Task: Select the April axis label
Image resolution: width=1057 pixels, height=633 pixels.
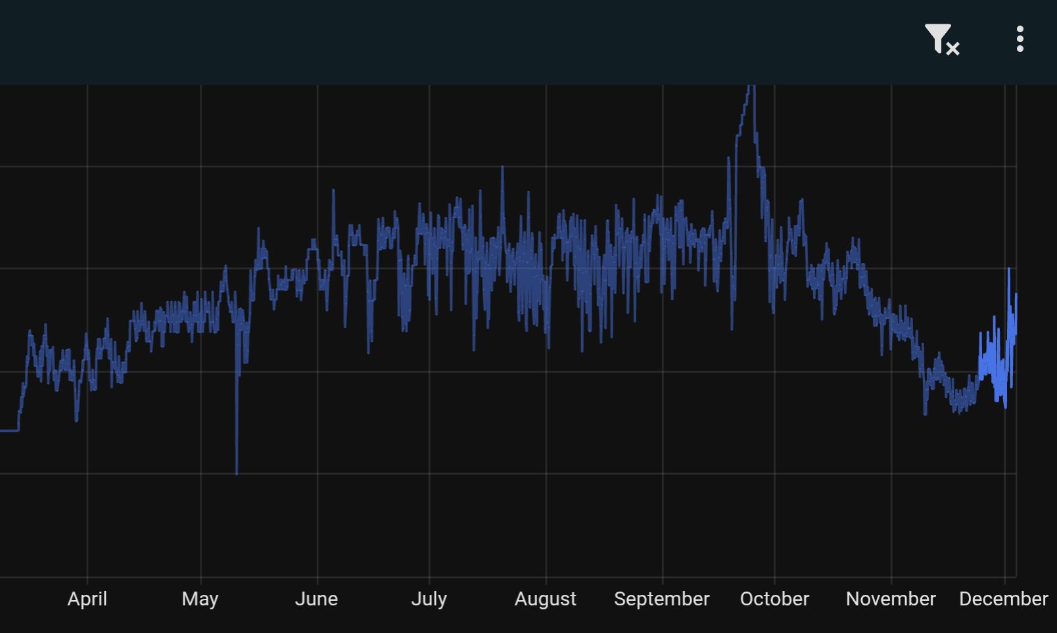Action: 87,599
